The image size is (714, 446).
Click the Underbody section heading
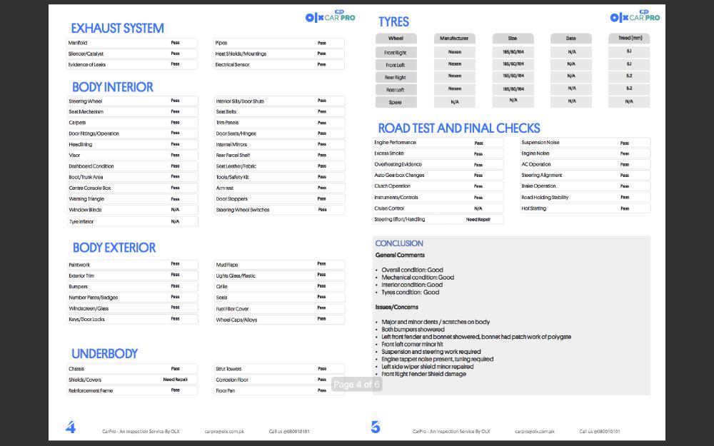104,353
